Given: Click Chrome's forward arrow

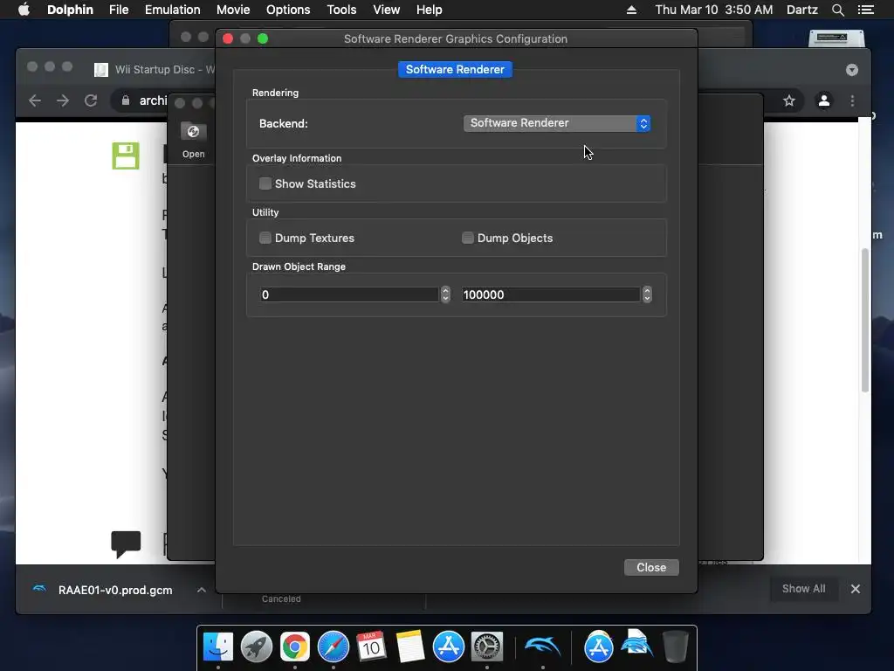Looking at the screenshot, I should tap(63, 101).
